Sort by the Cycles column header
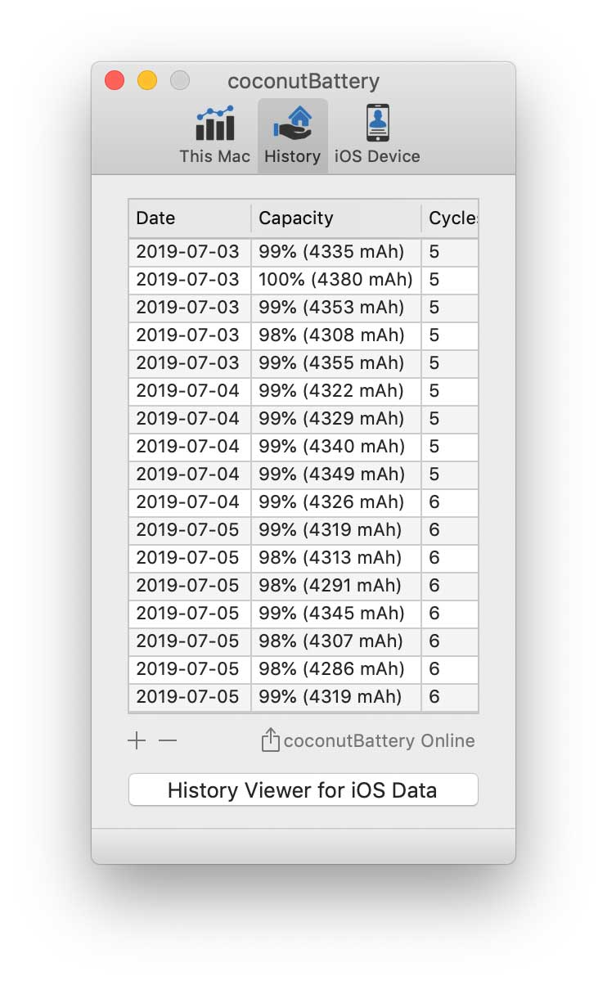Image resolution: width=607 pixels, height=985 pixels. (x=452, y=218)
